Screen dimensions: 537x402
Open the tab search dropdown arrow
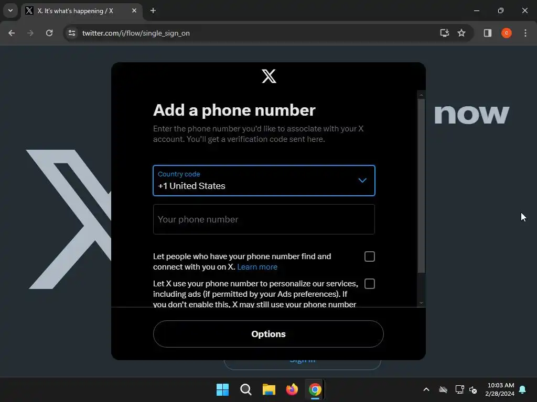[10, 10]
